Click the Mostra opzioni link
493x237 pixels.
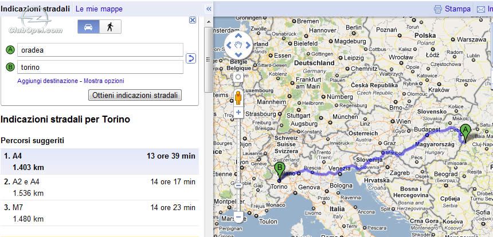tap(104, 81)
